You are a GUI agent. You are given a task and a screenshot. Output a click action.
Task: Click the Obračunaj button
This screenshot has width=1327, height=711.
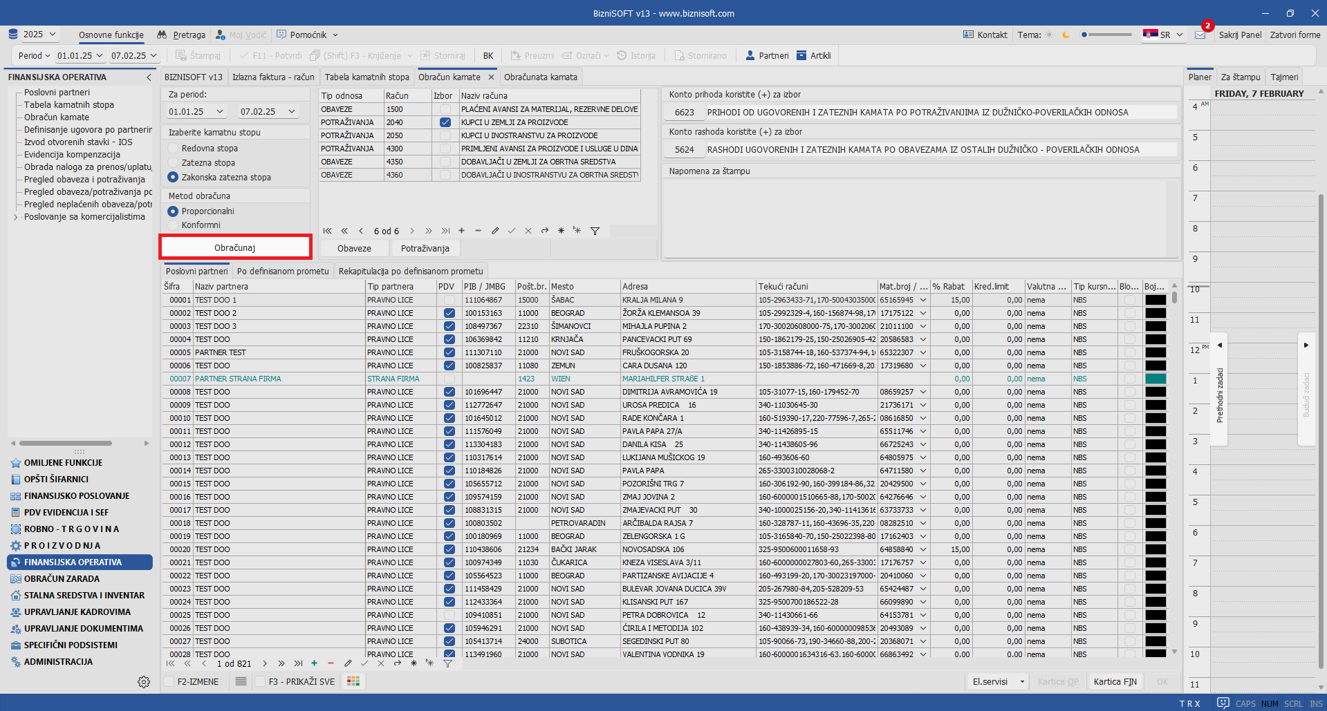click(235, 247)
